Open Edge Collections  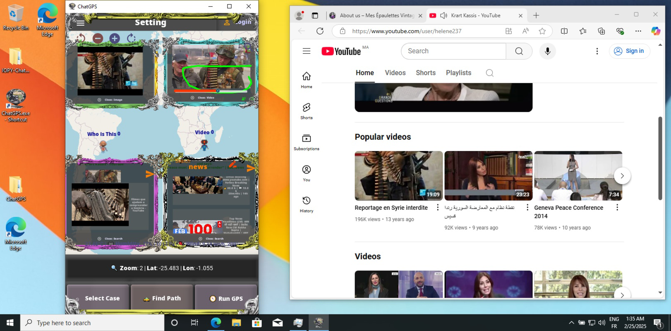(x=602, y=31)
